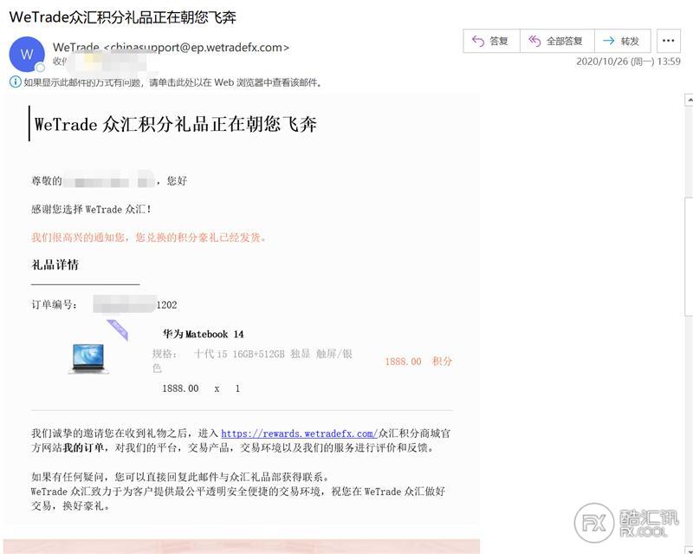Click the bold 我的订单 text

coord(83,448)
